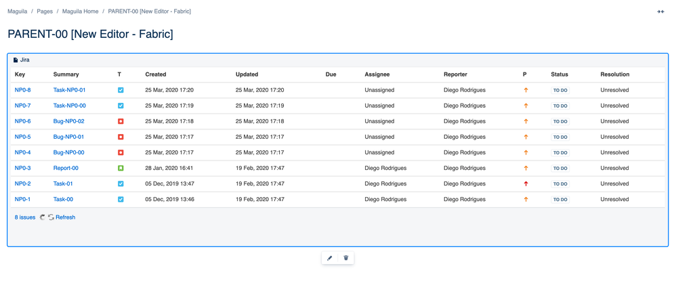Image resolution: width=676 pixels, height=283 pixels.
Task: Open the Report-00 summary link
Action: coord(66,168)
